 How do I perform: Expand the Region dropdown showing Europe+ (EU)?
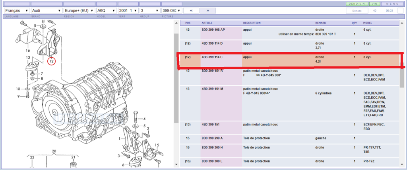(79, 10)
